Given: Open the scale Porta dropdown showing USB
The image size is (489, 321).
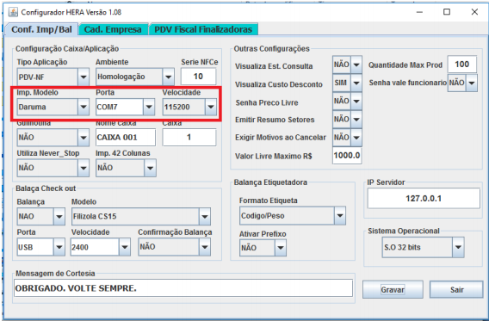Looking at the screenshot, I should point(40,247).
